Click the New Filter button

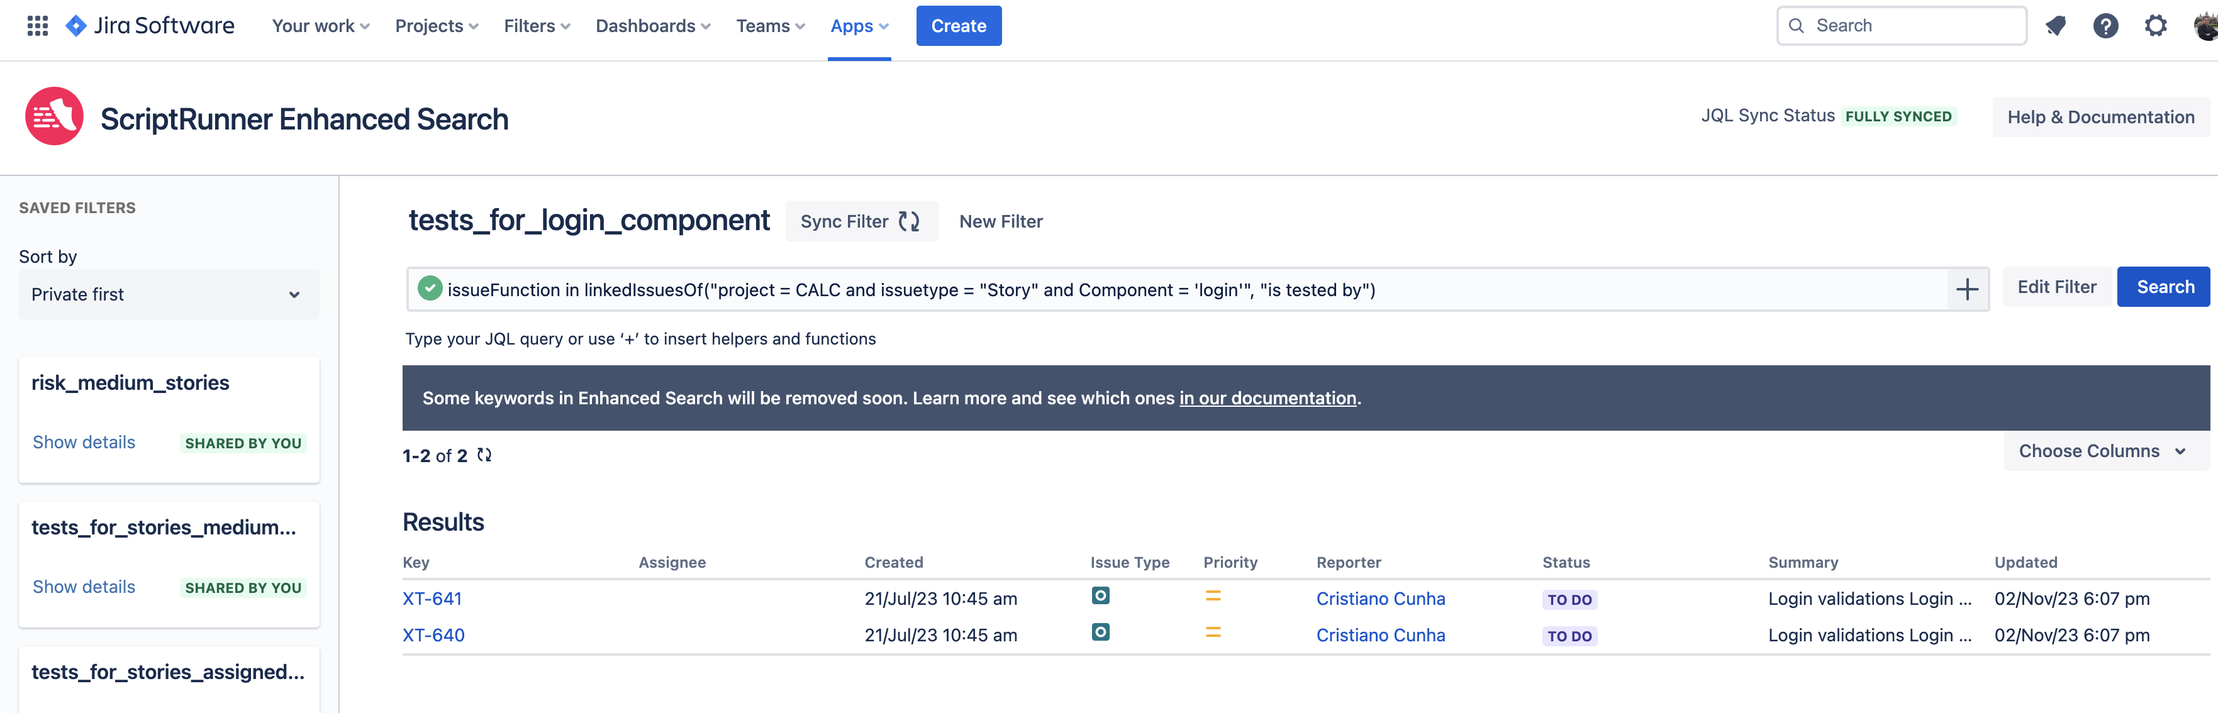pos(1001,221)
